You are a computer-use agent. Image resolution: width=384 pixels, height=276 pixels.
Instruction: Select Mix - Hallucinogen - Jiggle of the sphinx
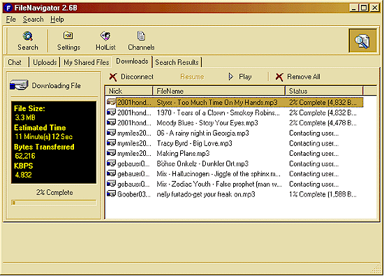pyautogui.click(x=219, y=174)
